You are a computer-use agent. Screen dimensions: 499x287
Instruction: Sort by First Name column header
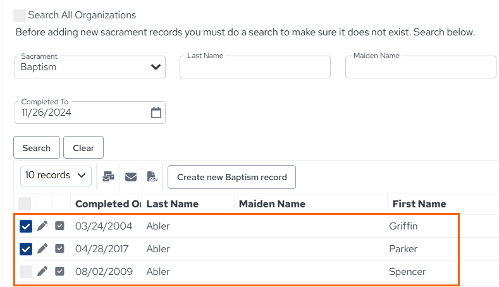419,204
